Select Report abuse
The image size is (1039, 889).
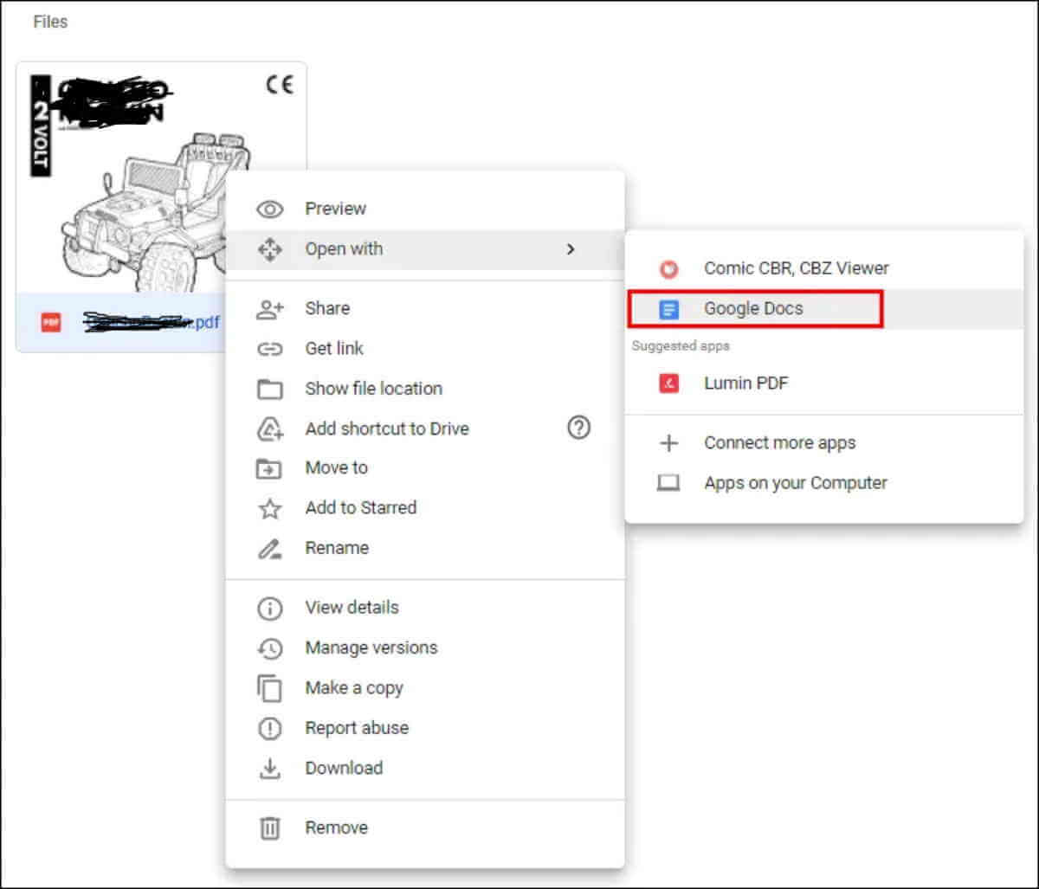point(357,728)
